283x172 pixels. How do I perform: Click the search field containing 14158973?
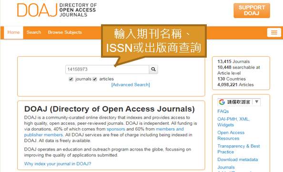(x=107, y=69)
